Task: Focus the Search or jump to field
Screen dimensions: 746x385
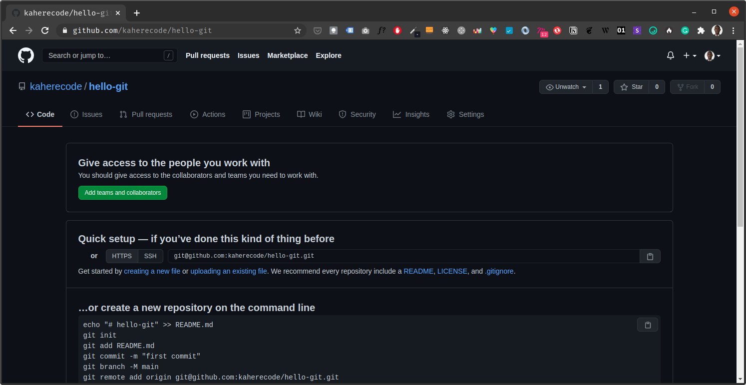Action: [x=110, y=55]
